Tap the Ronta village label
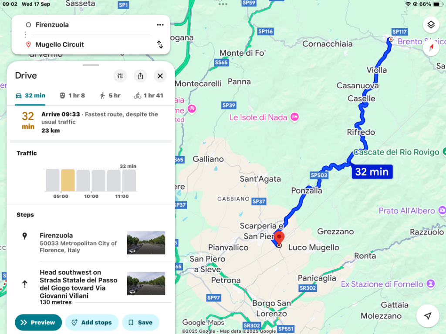Viewport: 446px width, 334px height. coord(365,256)
